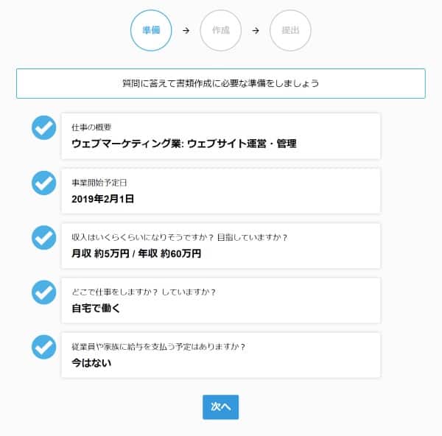Click the 2019年2月1日 date value
442x436 pixels.
[x=103, y=199]
